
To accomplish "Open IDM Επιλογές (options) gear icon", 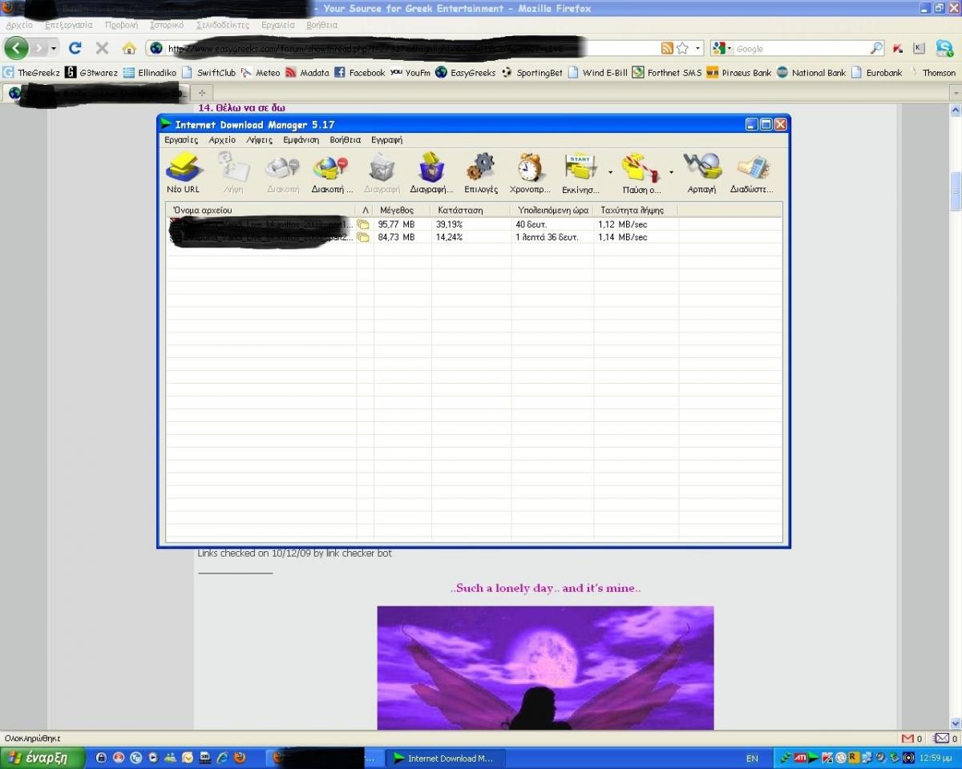I will [481, 173].
